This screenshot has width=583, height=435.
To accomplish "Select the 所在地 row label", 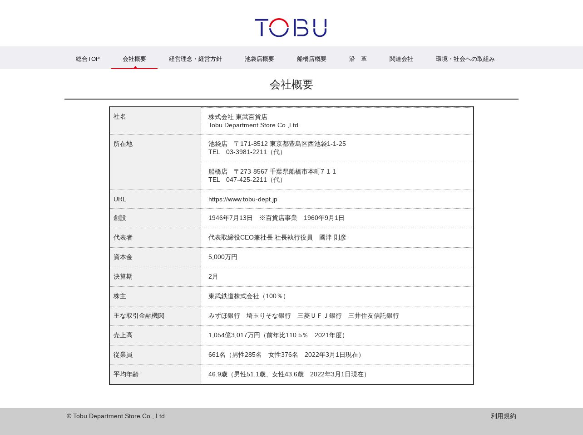I will point(123,144).
